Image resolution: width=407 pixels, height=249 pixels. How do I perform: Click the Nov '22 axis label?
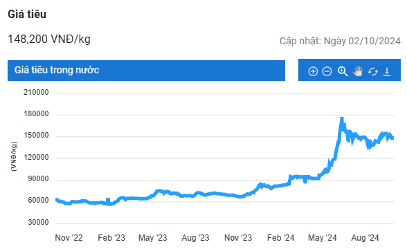click(x=69, y=238)
